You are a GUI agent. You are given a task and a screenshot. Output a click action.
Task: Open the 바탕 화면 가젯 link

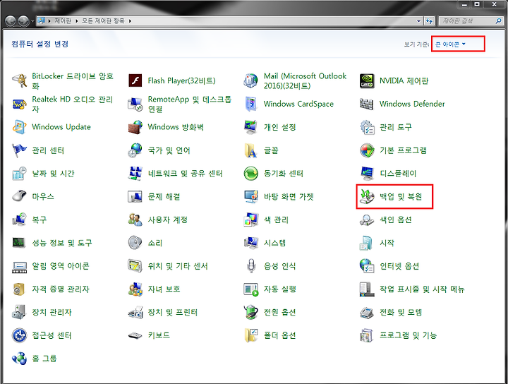(x=289, y=197)
